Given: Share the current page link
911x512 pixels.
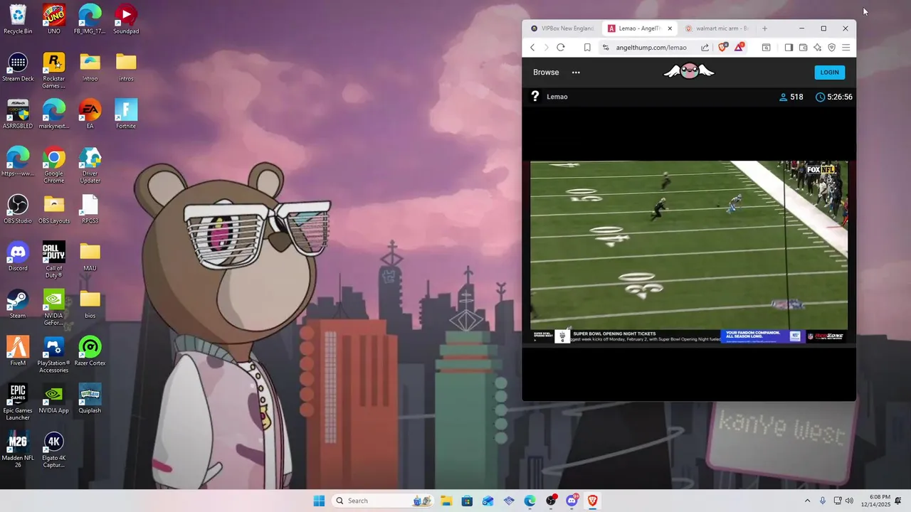Looking at the screenshot, I should point(705,48).
